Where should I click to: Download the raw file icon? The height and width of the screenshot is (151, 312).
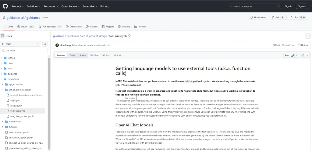(297, 55)
